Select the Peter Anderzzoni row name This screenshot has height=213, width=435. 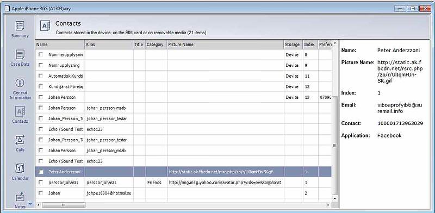point(64,172)
